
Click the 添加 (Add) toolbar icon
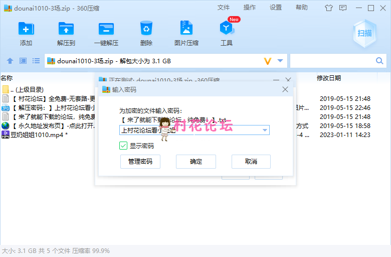point(26,29)
